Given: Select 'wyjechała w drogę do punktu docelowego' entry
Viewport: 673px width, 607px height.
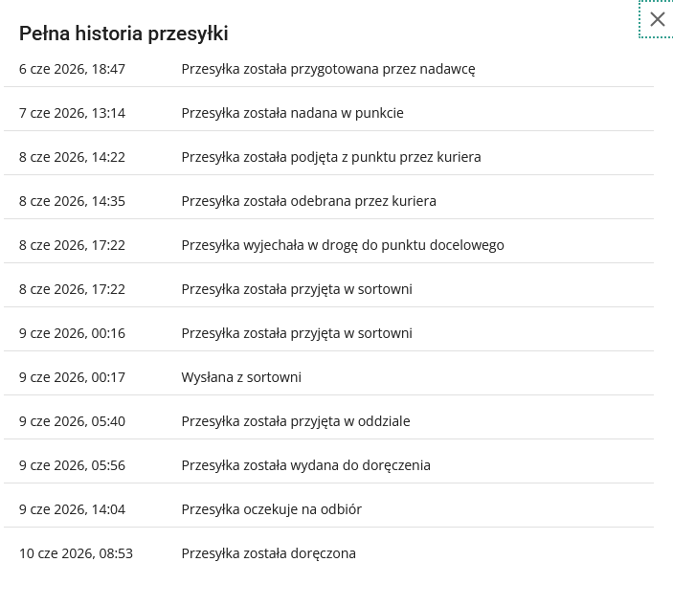Looking at the screenshot, I should pos(343,245).
